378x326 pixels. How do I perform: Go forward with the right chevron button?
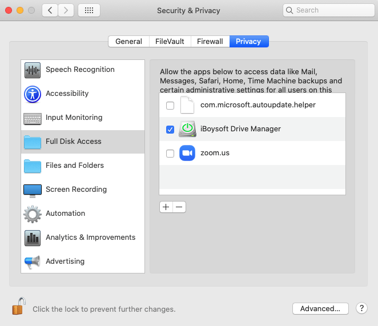pos(66,10)
